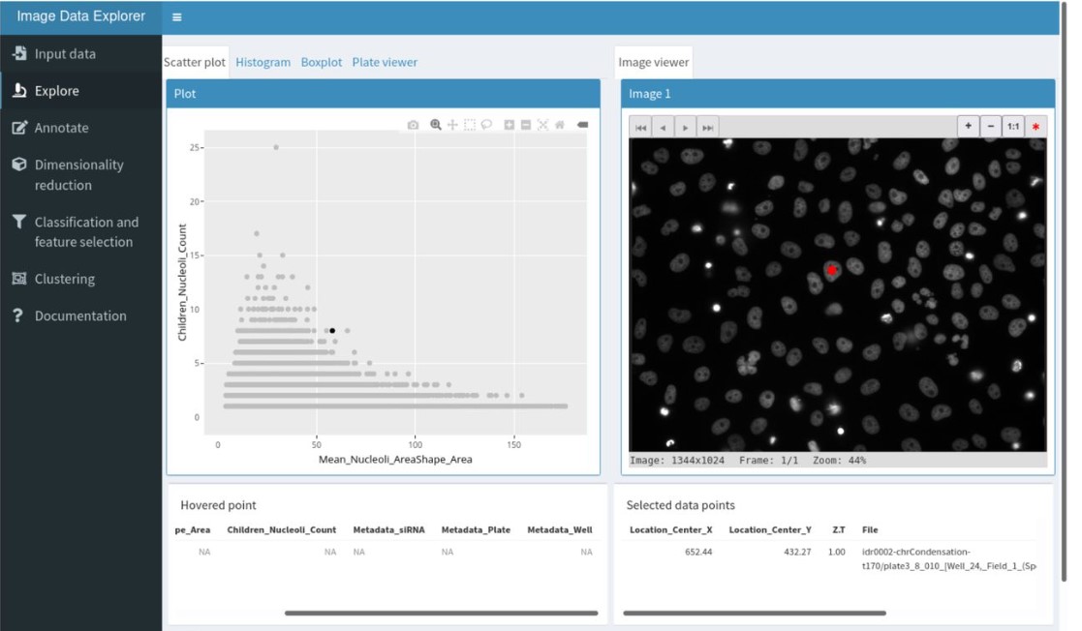
Task: Reset plot axes with home icon
Action: (559, 125)
